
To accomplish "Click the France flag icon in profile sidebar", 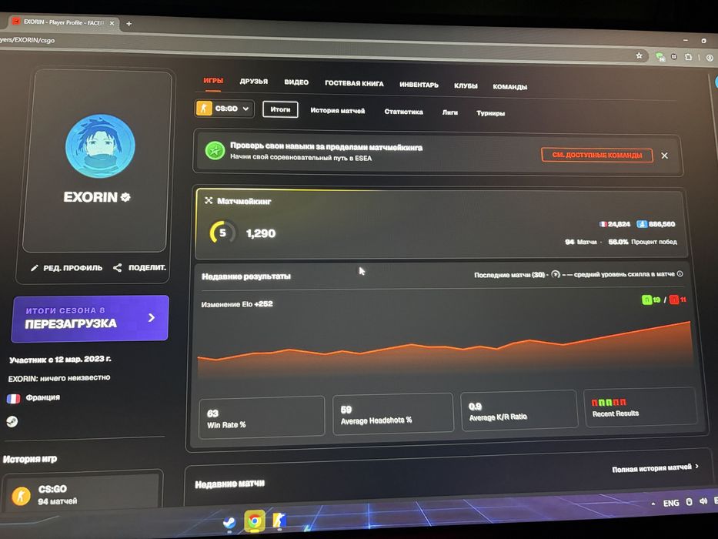I will [13, 398].
